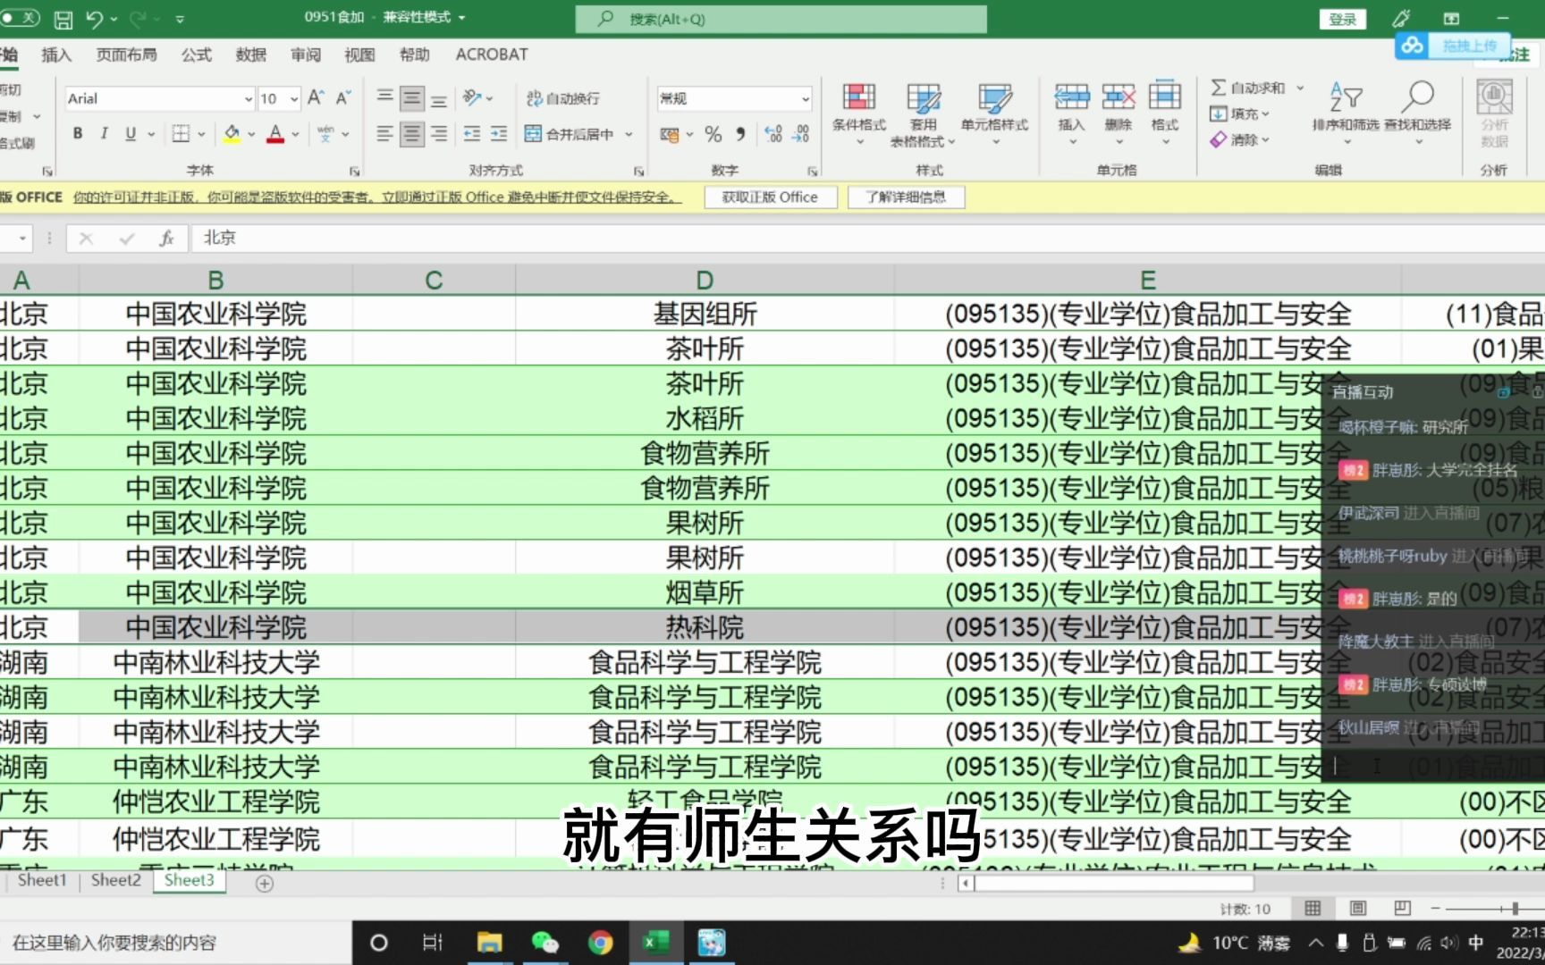
Task: Open the borders icon
Action: pyautogui.click(x=181, y=134)
